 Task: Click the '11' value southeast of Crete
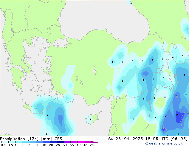tap(58, 117)
